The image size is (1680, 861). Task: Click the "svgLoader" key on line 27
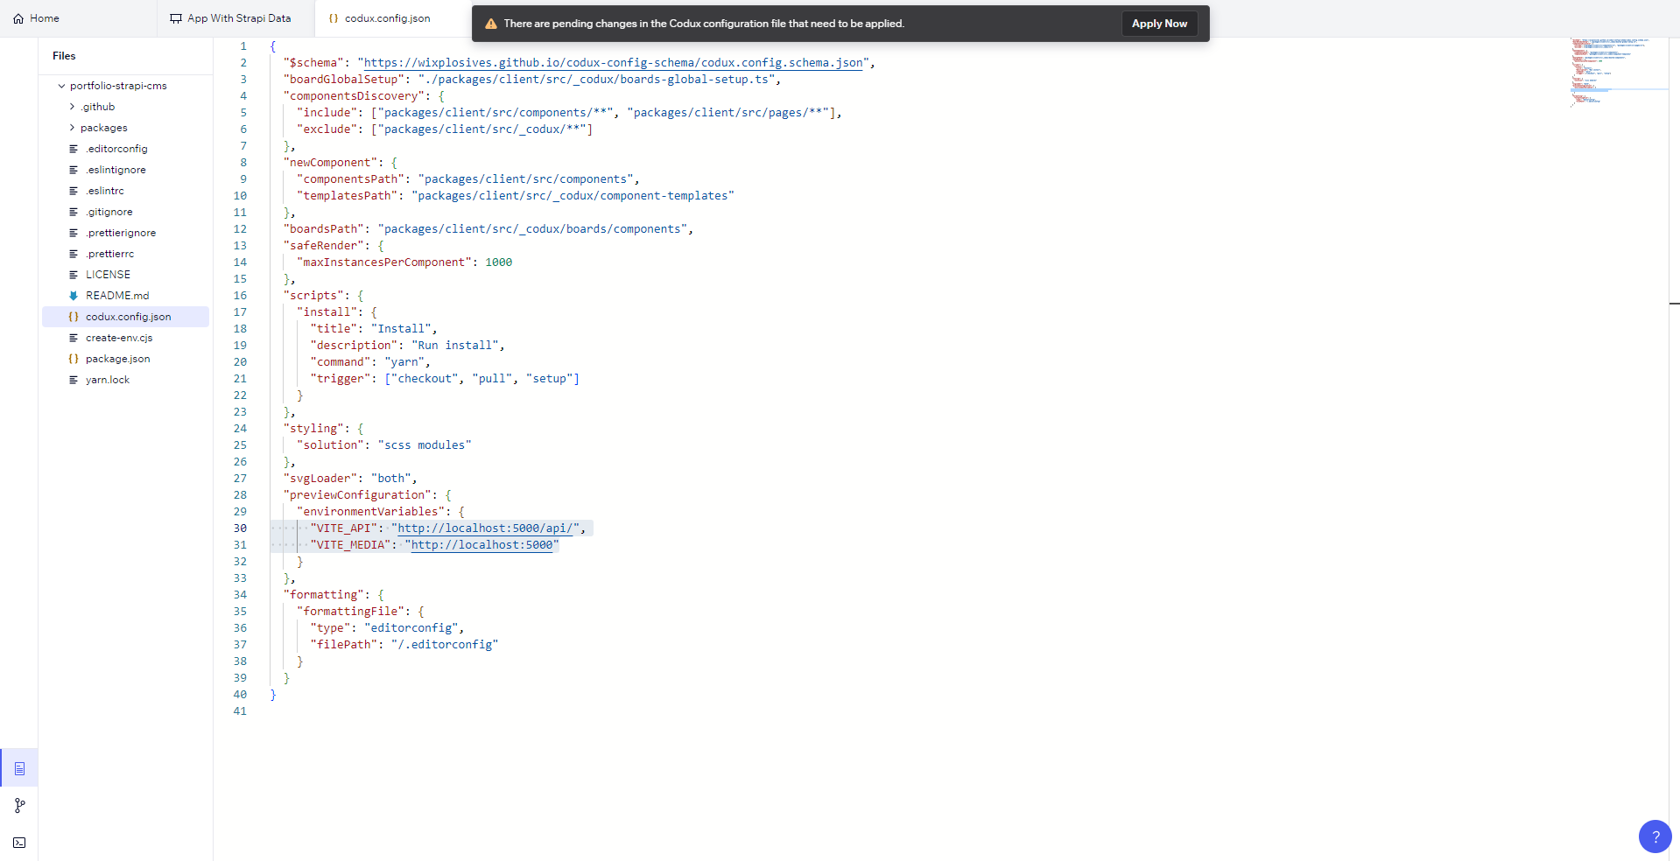(320, 479)
